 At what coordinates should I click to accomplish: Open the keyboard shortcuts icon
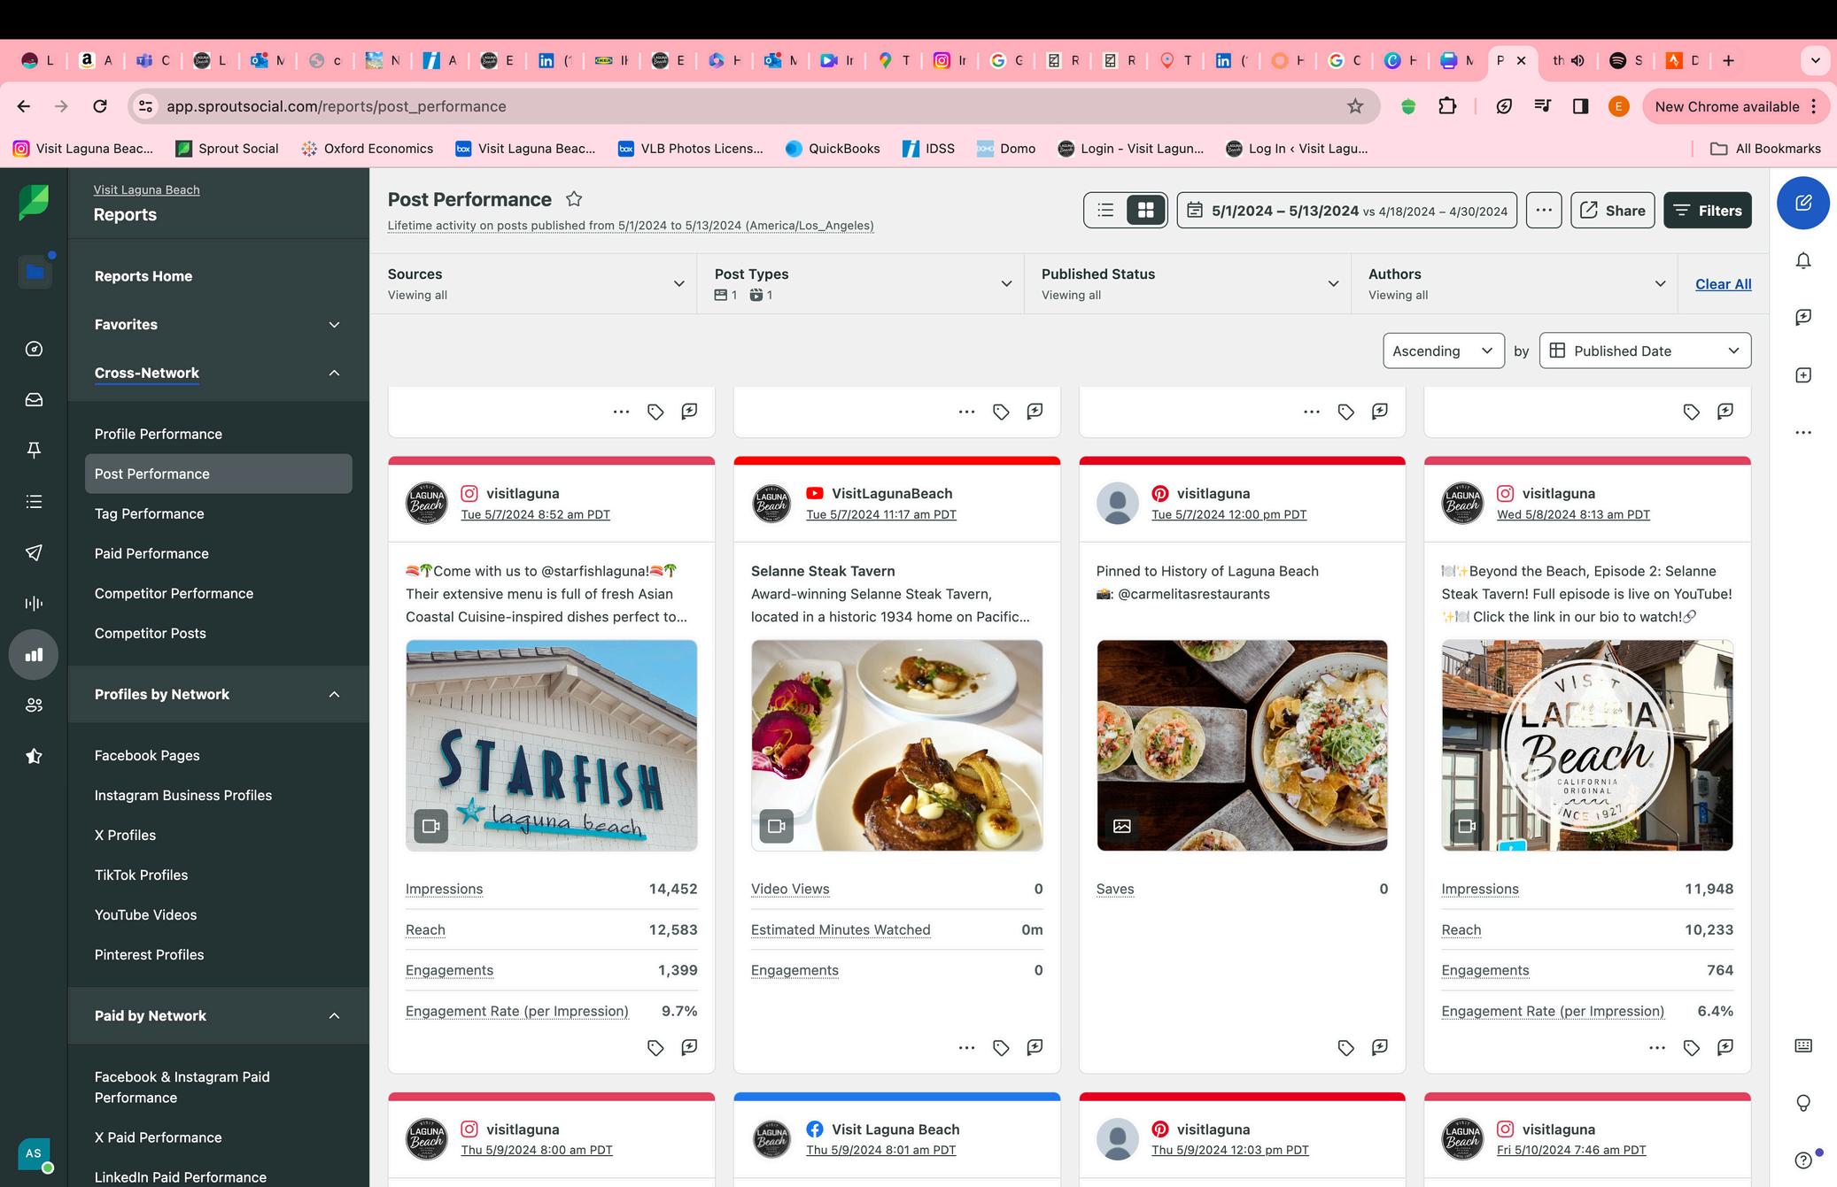click(x=1802, y=1045)
